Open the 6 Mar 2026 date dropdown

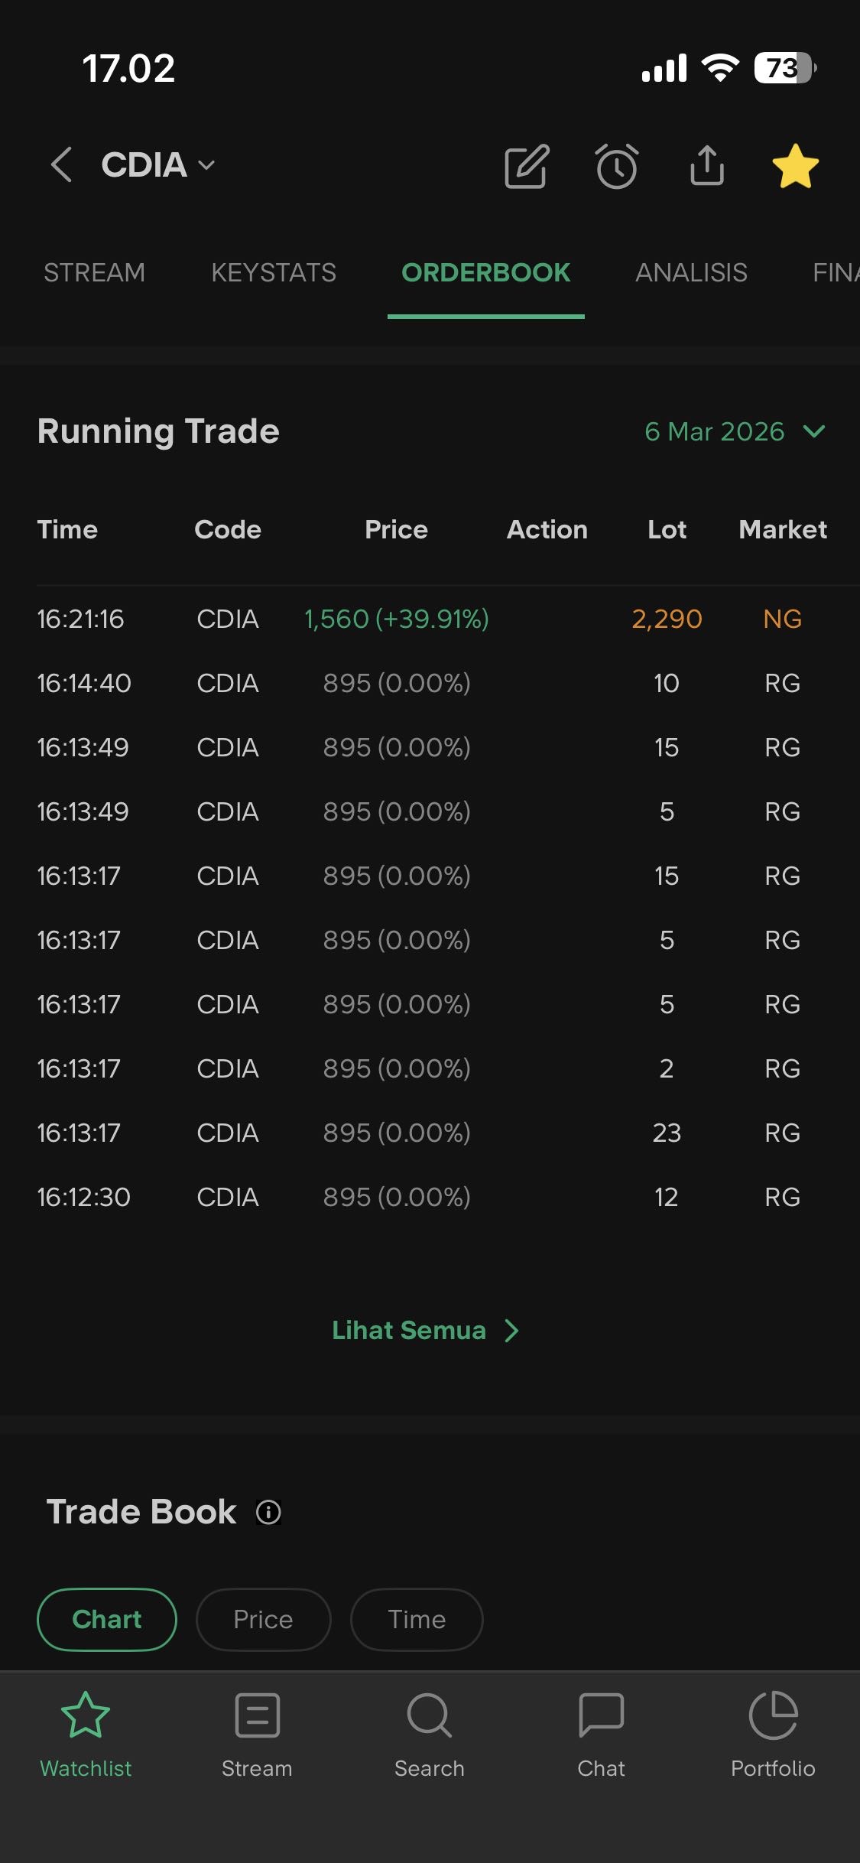point(734,431)
